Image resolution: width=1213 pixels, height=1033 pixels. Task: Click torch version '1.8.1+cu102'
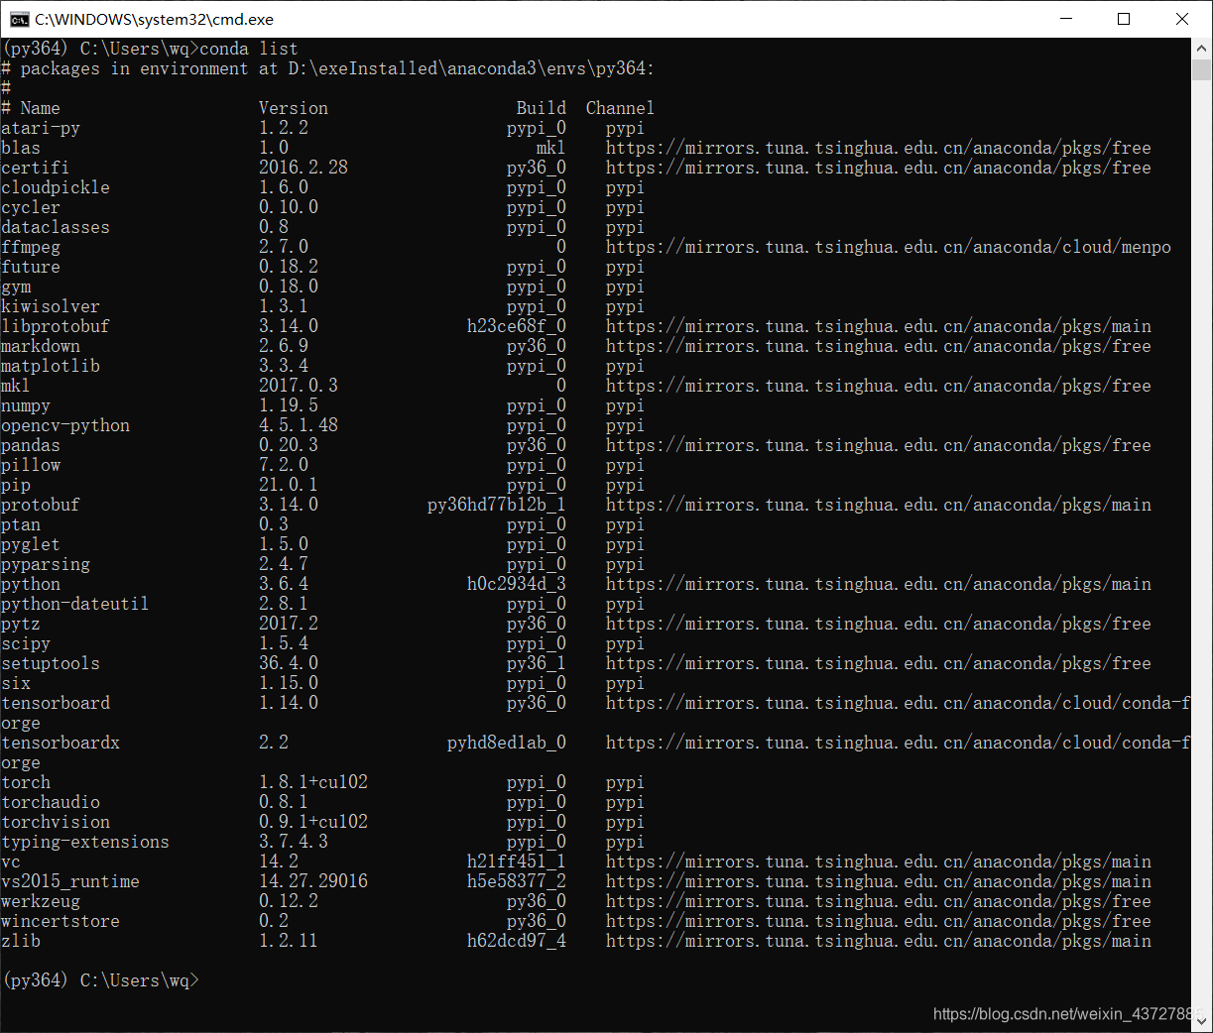point(313,782)
